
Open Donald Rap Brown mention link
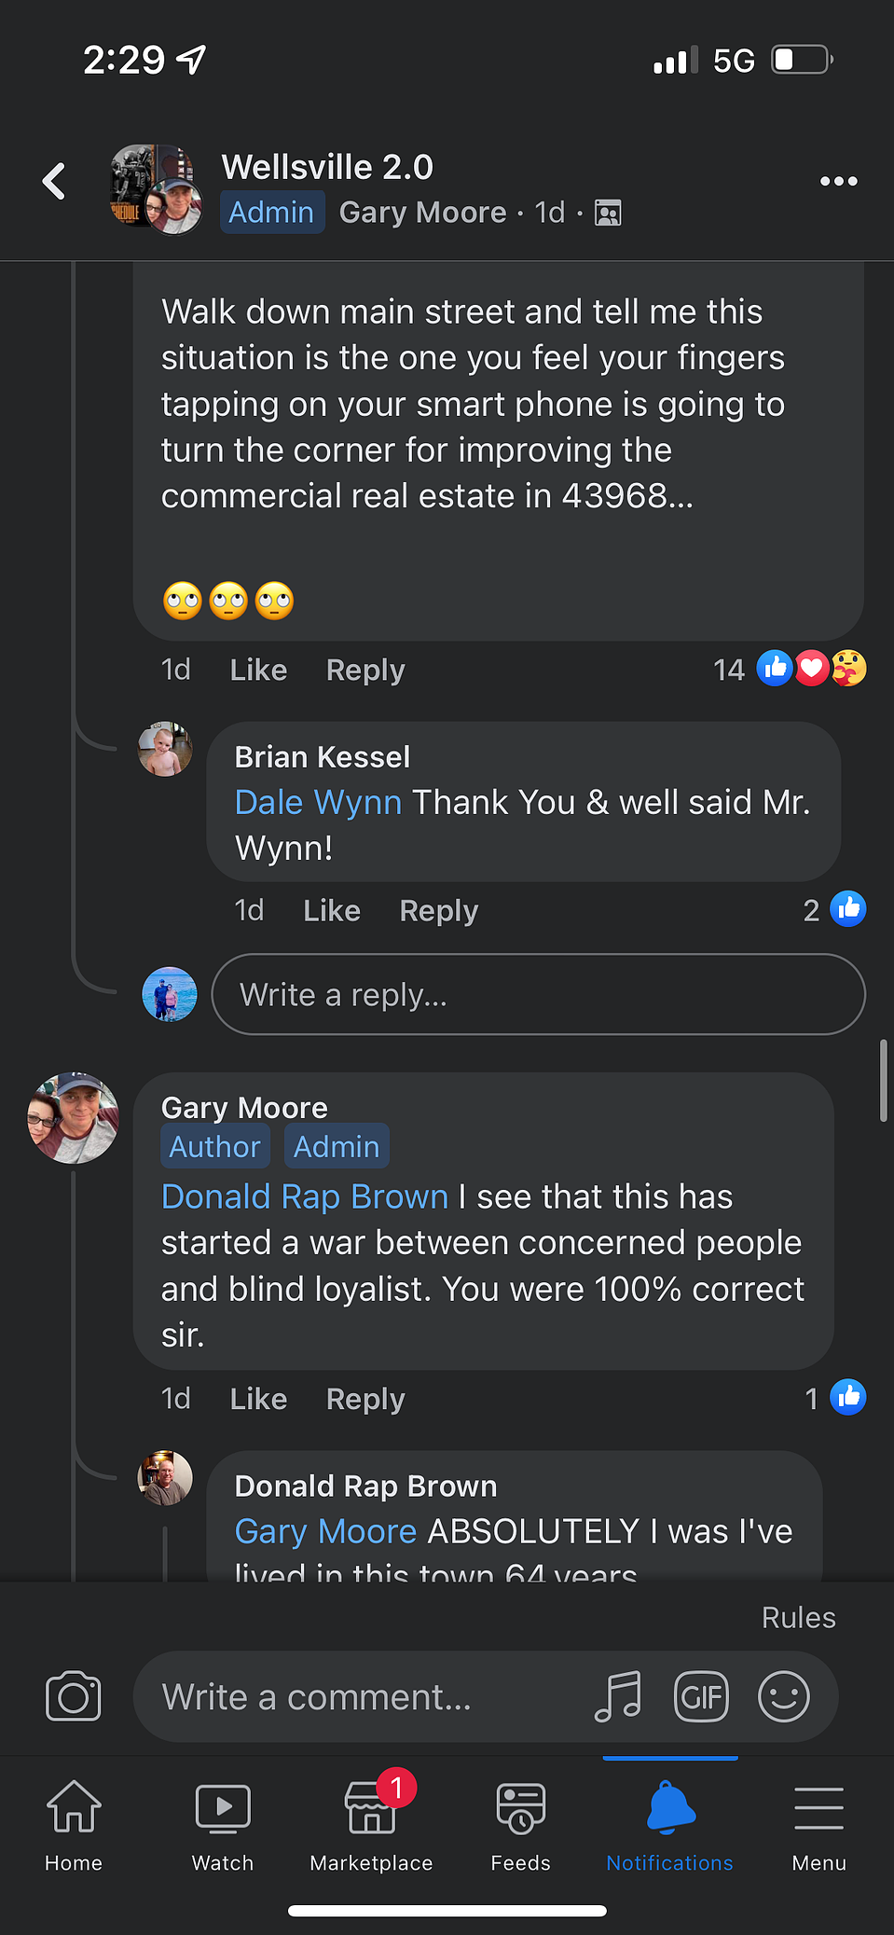305,1196
